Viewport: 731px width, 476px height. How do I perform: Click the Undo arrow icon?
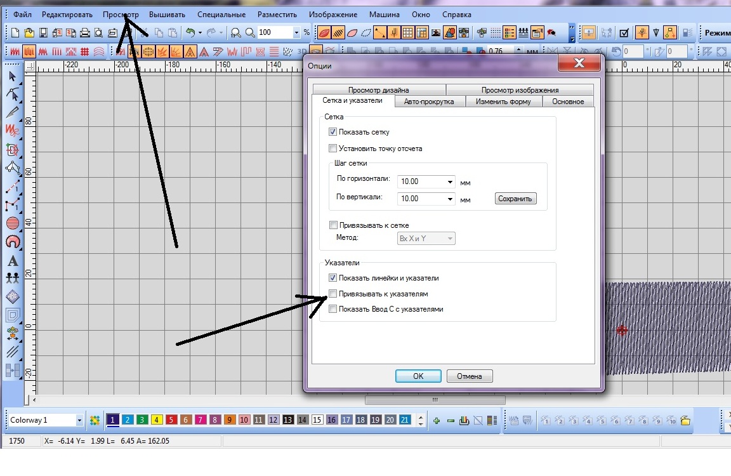[x=190, y=32]
